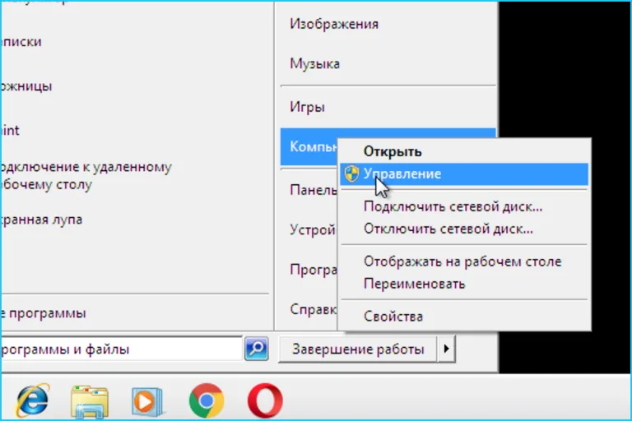The image size is (632, 421).
Task: Click the Завершение работы button
Action: tap(358, 349)
